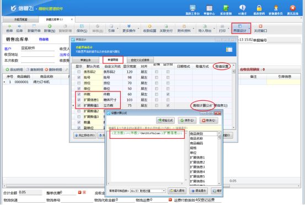Toggle 显示 checkbox for 扩展数值1 row

point(79,105)
